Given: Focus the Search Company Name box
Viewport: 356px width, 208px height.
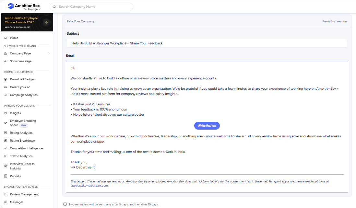Looking at the screenshot, I should point(94,7).
